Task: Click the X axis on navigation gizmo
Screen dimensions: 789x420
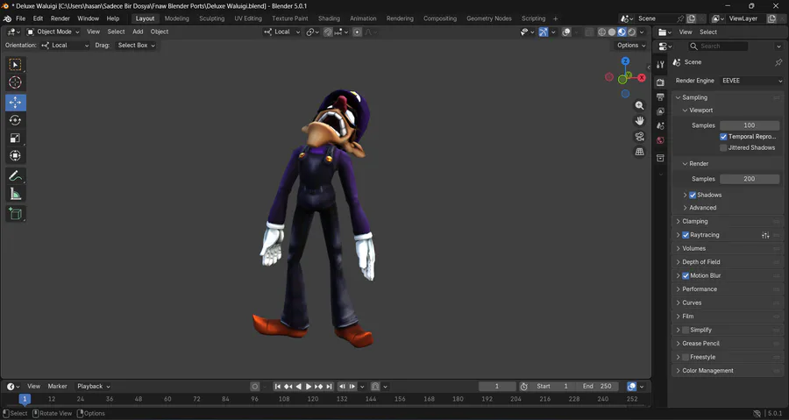Action: pos(642,77)
